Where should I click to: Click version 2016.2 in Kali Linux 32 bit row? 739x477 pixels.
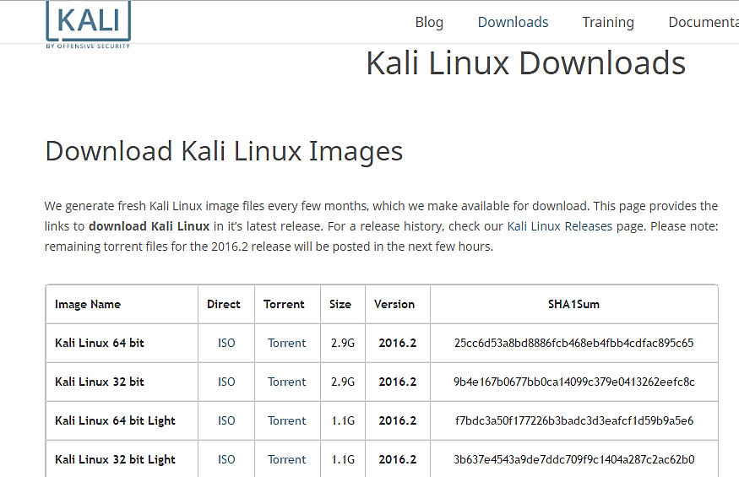point(397,382)
